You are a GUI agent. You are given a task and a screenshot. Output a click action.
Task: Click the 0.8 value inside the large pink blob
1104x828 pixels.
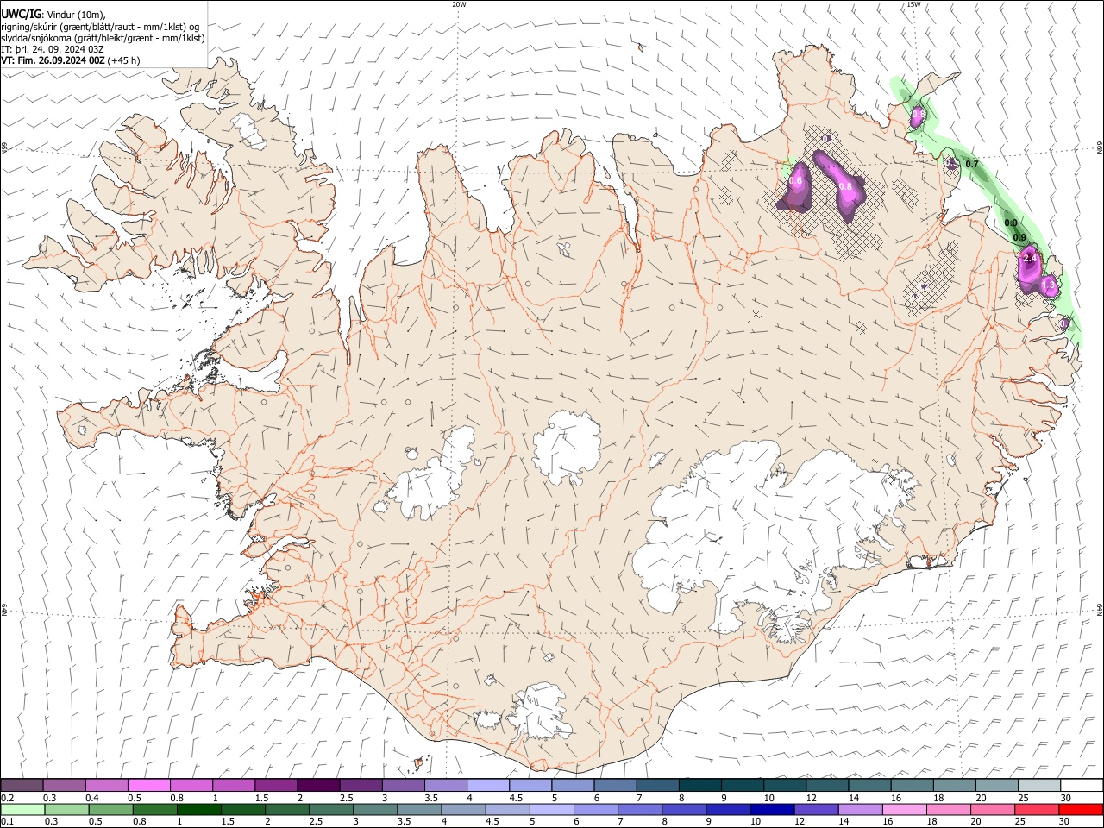pos(845,186)
